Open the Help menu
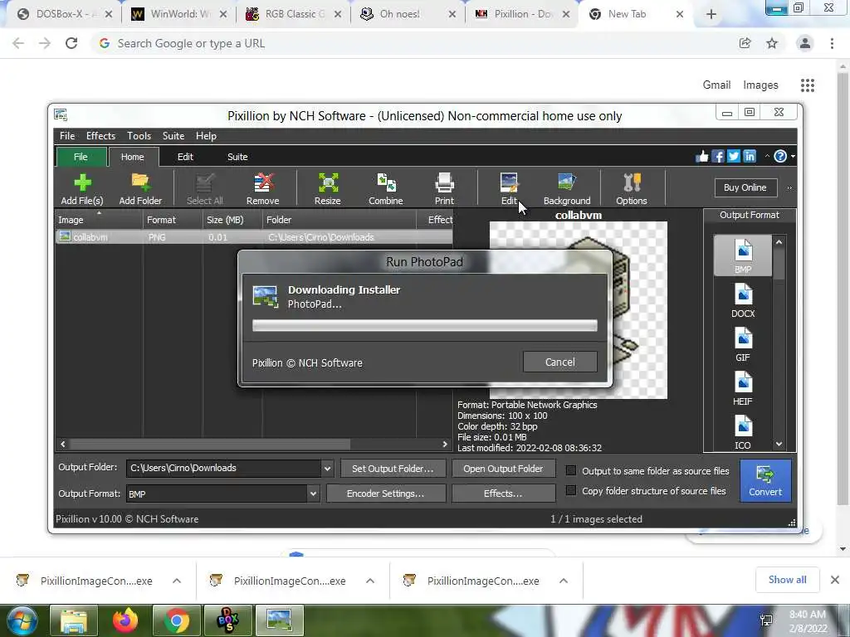850x637 pixels. [206, 136]
